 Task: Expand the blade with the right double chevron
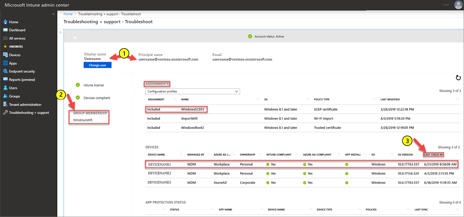(60, 32)
